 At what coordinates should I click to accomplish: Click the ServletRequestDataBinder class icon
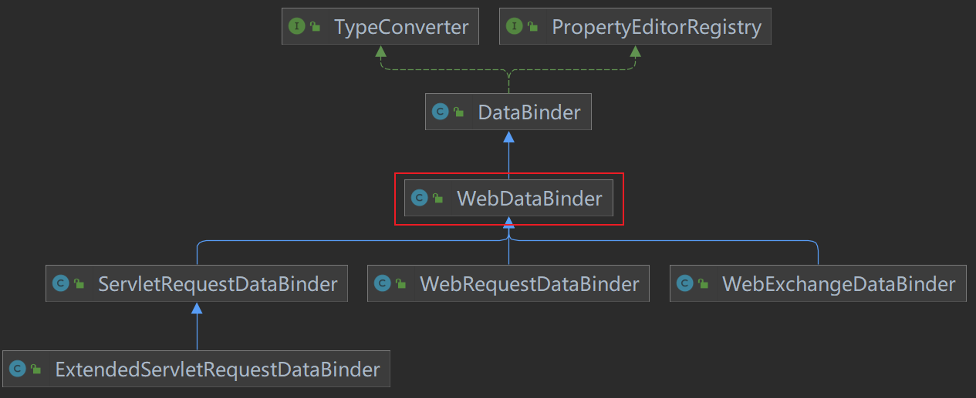(60, 284)
